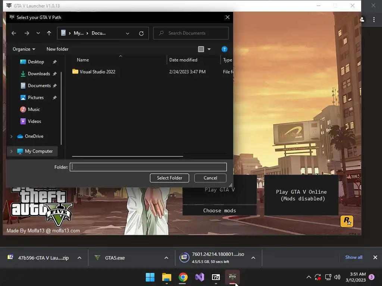Click the Rockstar logo icon in launcher
Screen dimensions: 382x286
(x=347, y=221)
